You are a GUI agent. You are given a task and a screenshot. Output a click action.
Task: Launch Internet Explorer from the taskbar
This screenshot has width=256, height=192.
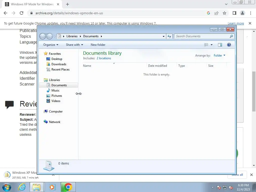point(22,187)
